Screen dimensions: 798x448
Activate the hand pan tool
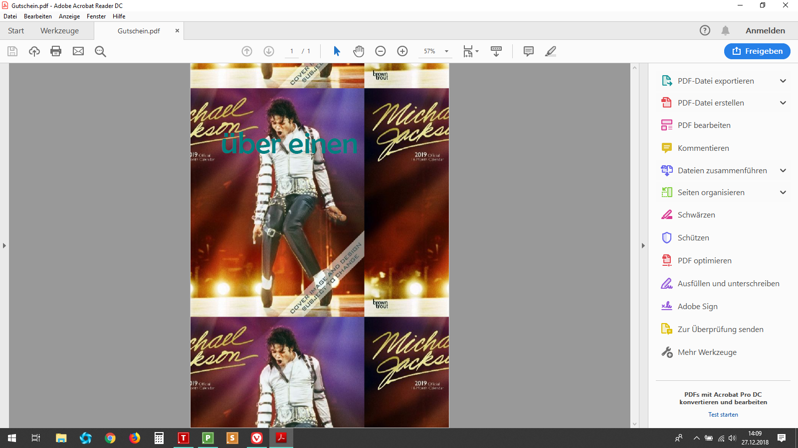(359, 51)
